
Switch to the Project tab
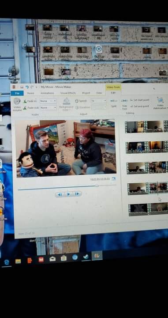(x=86, y=93)
